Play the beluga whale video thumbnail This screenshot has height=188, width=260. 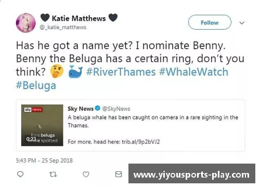pyautogui.click(x=42, y=125)
